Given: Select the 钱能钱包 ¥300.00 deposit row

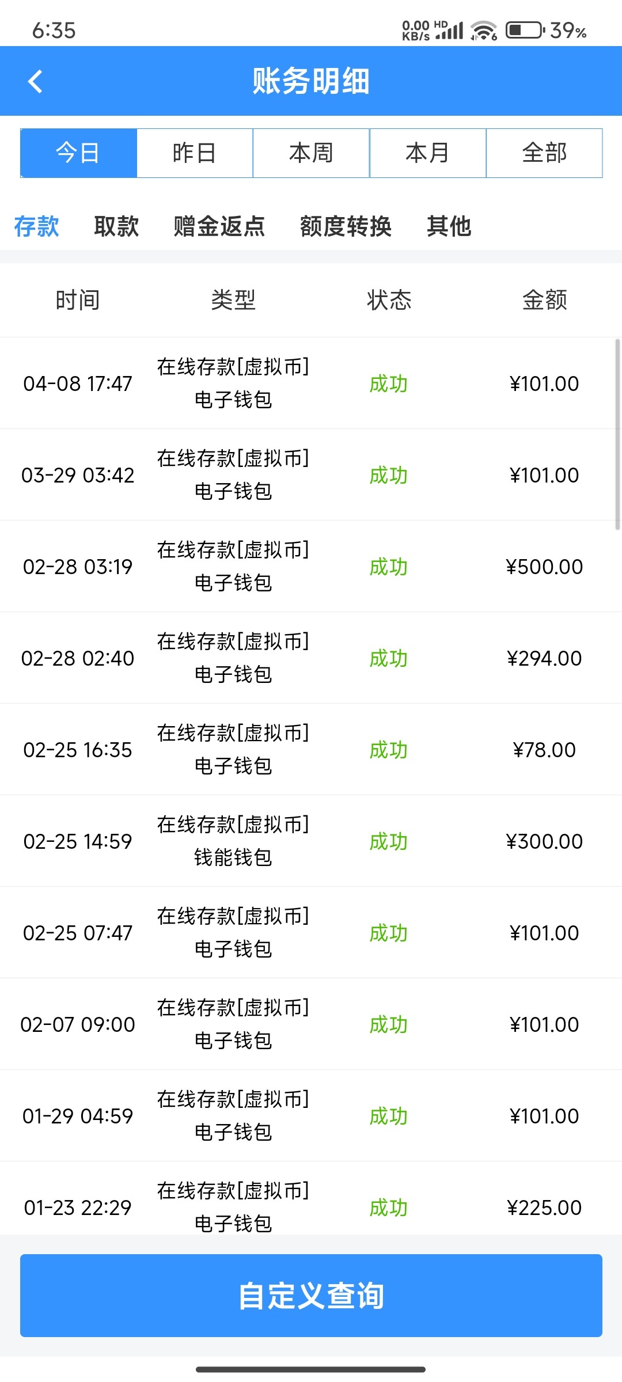Looking at the screenshot, I should [311, 841].
